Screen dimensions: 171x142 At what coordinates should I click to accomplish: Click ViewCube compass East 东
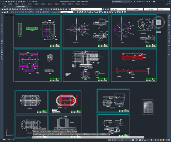164,22
